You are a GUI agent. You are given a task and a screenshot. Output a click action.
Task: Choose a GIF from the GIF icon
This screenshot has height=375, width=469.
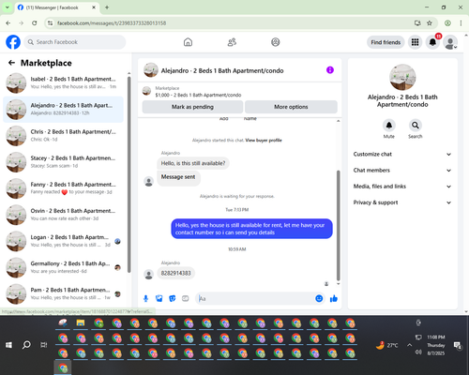[x=186, y=299]
